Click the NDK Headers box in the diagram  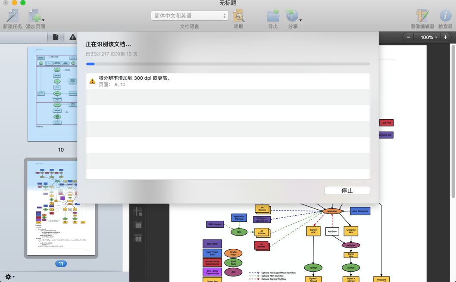click(x=215, y=224)
